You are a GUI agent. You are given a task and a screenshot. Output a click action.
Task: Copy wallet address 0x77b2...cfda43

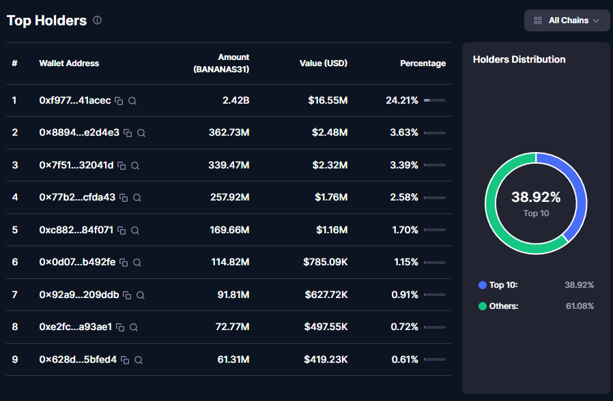[x=124, y=198]
